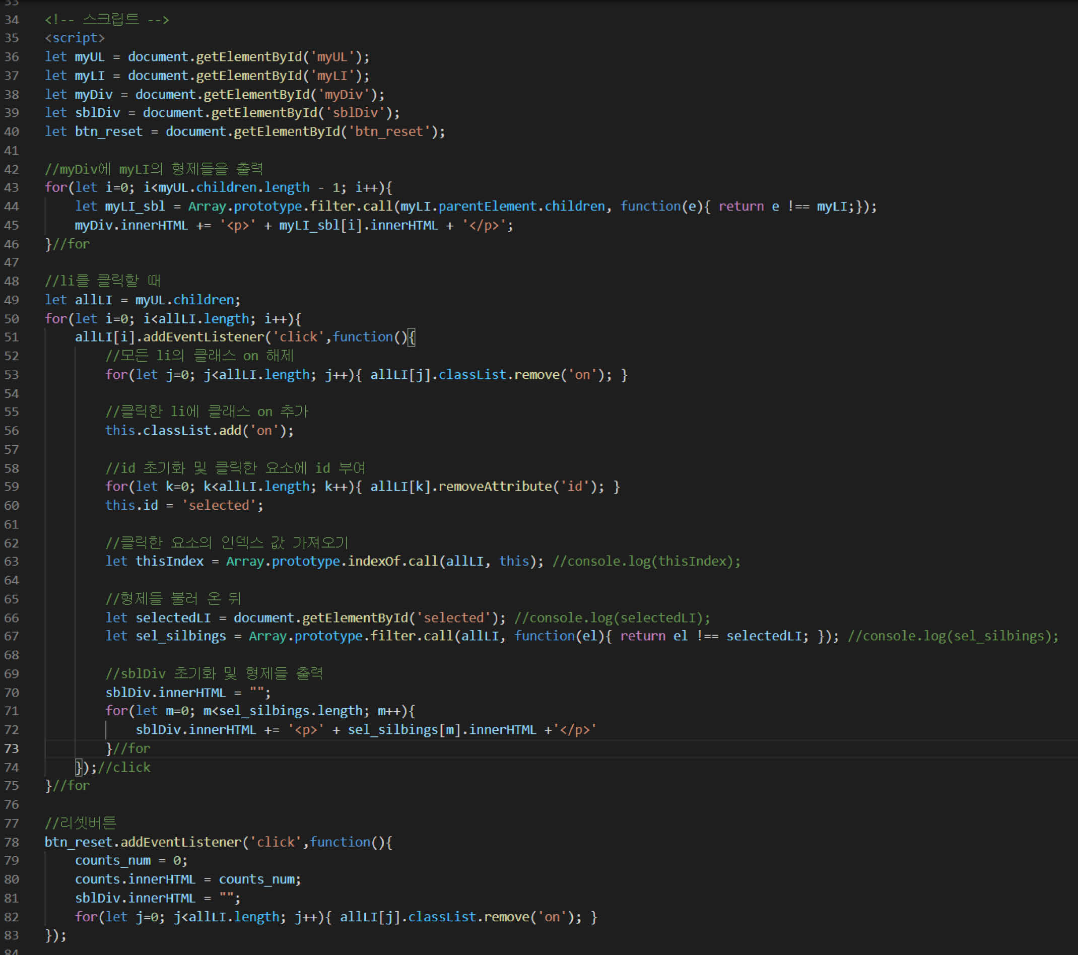Click the comment '//형제들 불러 온 뒤'

click(x=173, y=599)
